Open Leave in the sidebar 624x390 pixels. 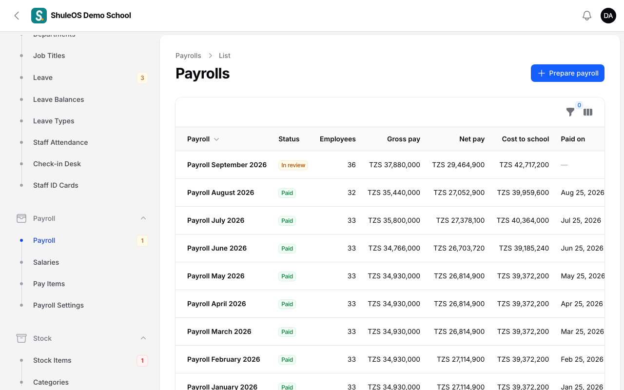click(x=43, y=78)
